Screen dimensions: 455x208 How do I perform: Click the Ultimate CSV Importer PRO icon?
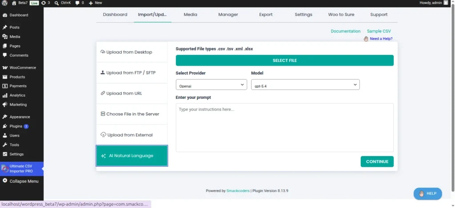[x=4, y=169]
